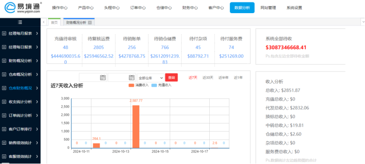Toggle the 消费收入 legend series
Screen dimensions: 365x164
coord(139,85)
